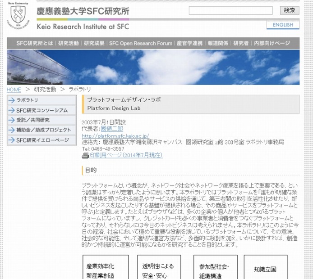The height and width of the screenshot is (279, 313).
Task: Click the Tel: 0466-49-3557 text
Action: (103, 149)
